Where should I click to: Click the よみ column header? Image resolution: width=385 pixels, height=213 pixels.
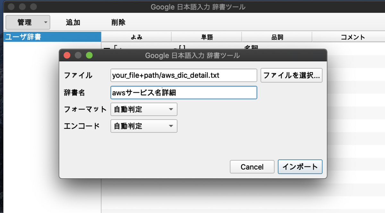point(136,37)
